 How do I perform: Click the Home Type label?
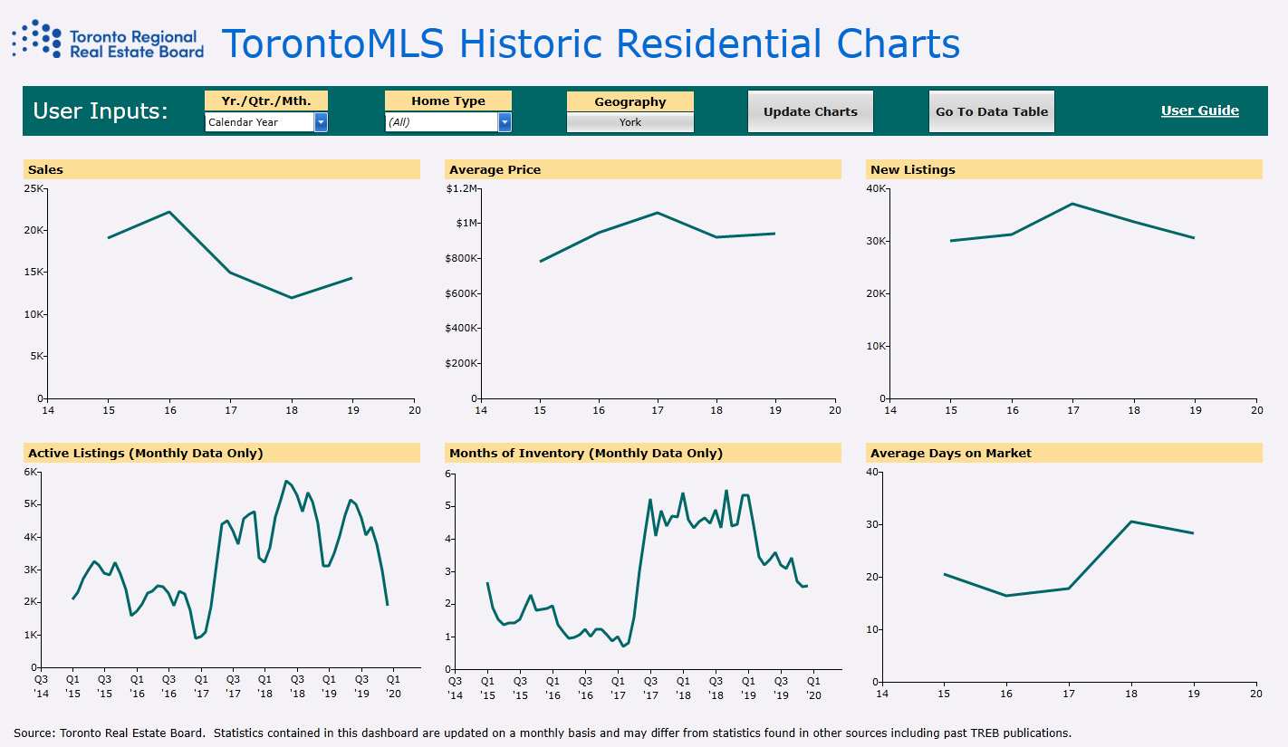pyautogui.click(x=448, y=101)
